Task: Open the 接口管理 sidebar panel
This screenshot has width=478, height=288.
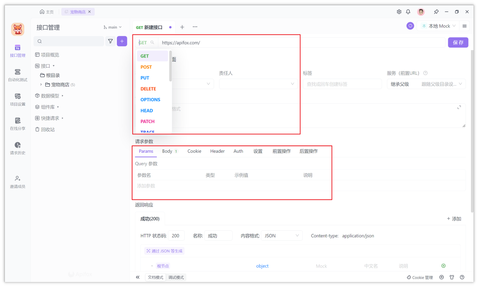Action: [17, 50]
